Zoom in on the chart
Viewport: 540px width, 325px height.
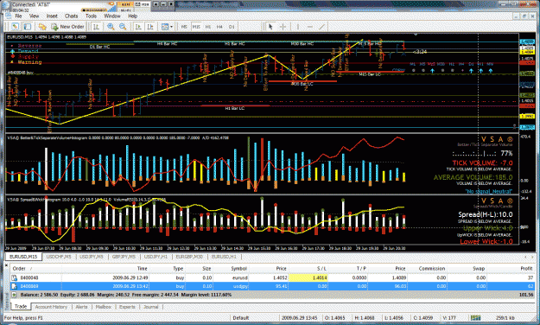click(111, 27)
